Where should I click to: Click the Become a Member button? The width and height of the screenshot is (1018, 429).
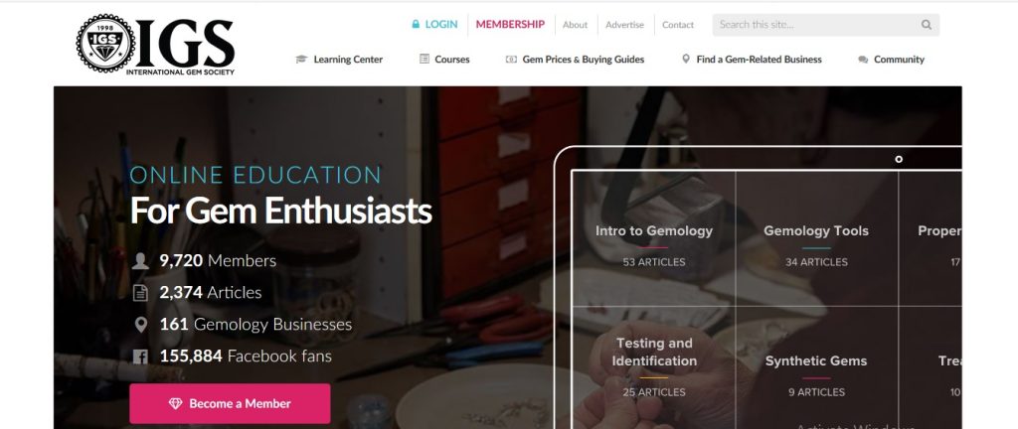pos(230,403)
